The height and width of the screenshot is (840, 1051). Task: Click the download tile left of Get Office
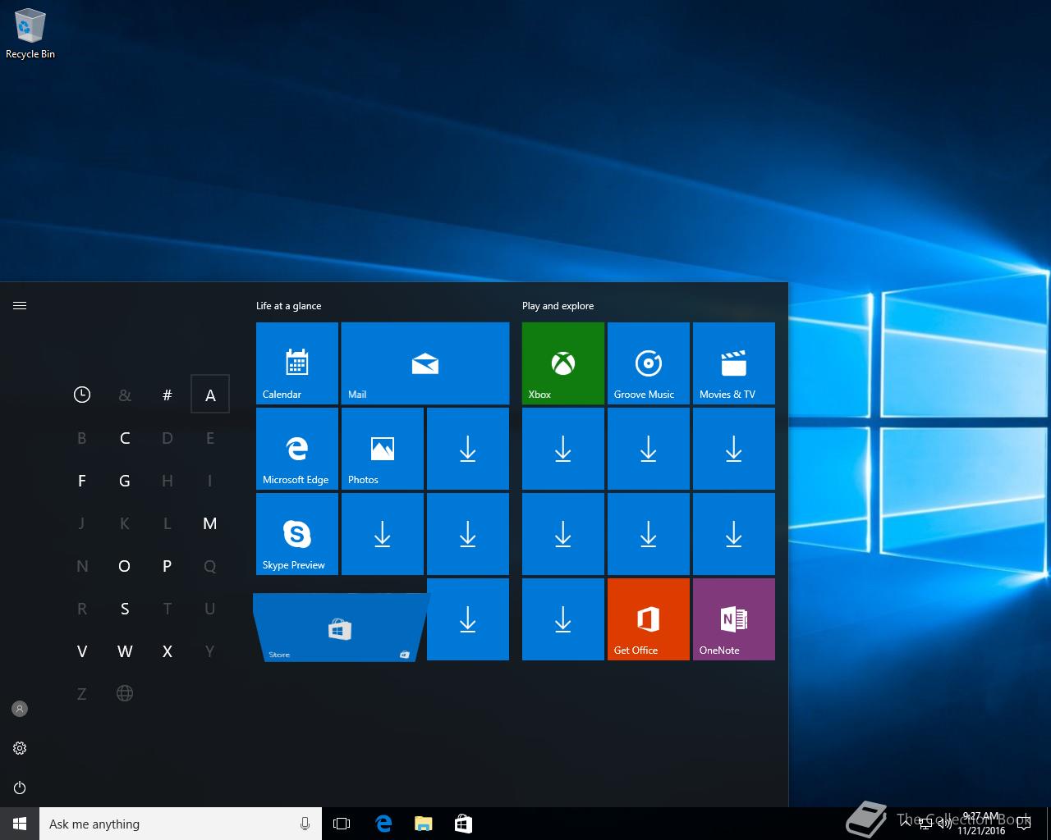point(563,619)
